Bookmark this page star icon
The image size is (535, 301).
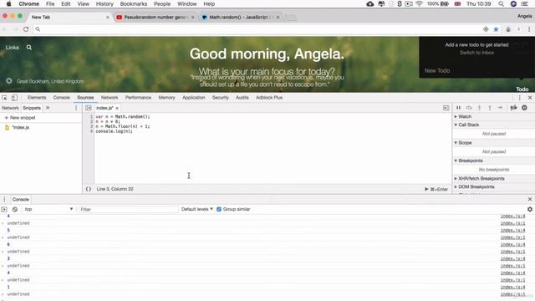(496, 29)
